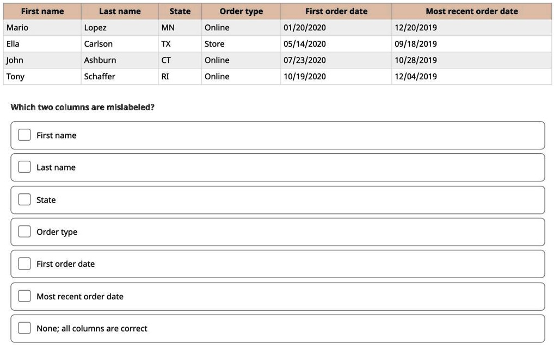Click the question text about mislabeled columns
The height and width of the screenshot is (345, 554).
click(82, 107)
